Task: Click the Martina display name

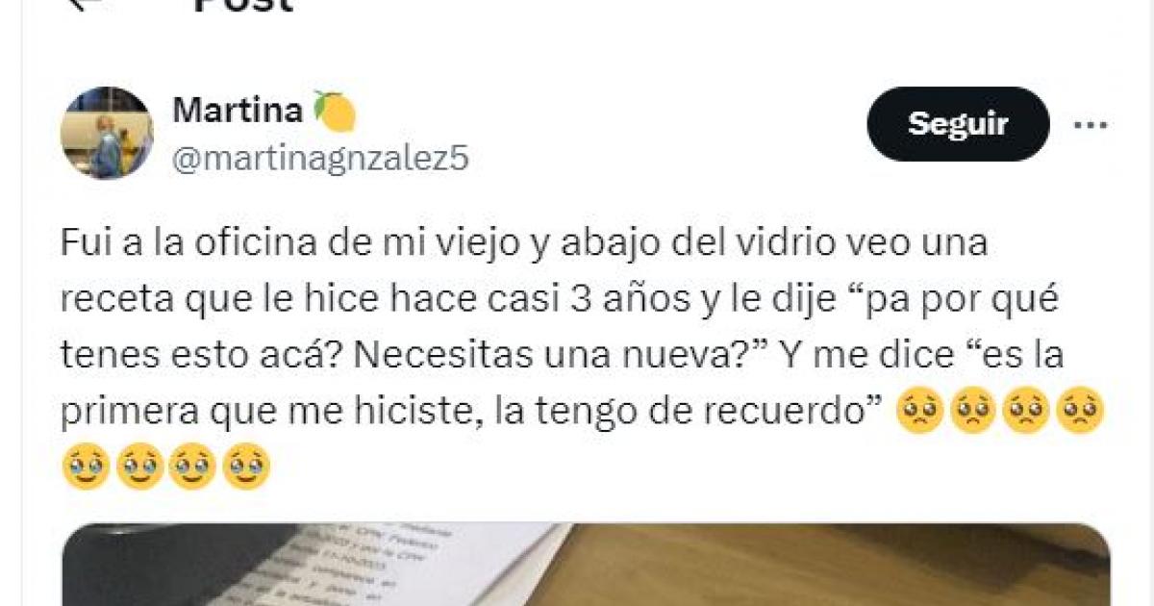Action: click(x=238, y=111)
